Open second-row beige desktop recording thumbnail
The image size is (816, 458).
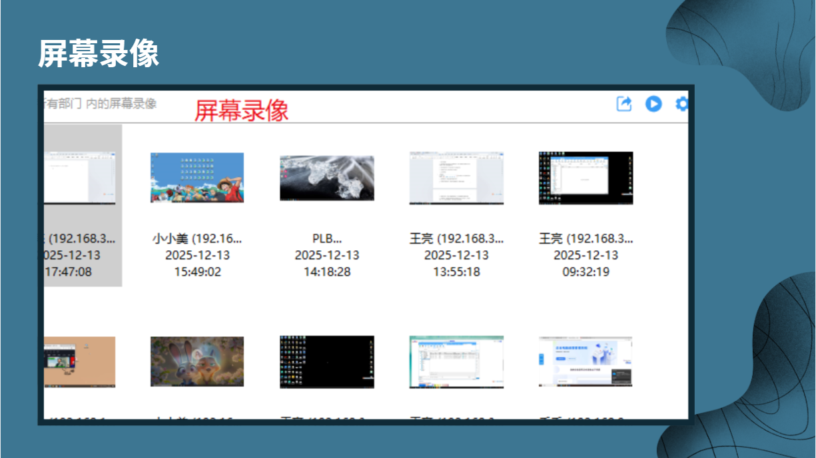pyautogui.click(x=80, y=361)
